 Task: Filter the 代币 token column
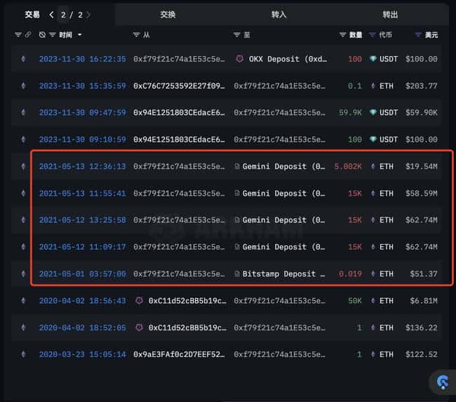tap(373, 35)
